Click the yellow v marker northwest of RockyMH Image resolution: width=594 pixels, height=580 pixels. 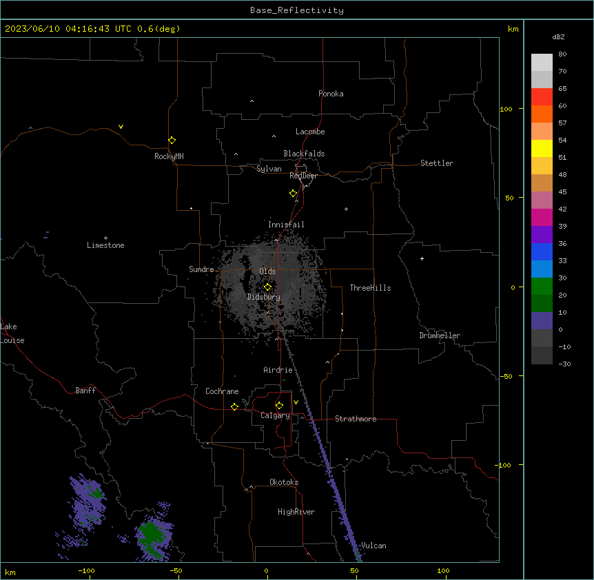121,127
